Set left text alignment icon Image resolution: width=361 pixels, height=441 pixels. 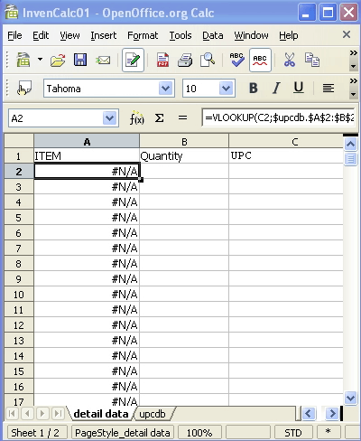point(329,89)
